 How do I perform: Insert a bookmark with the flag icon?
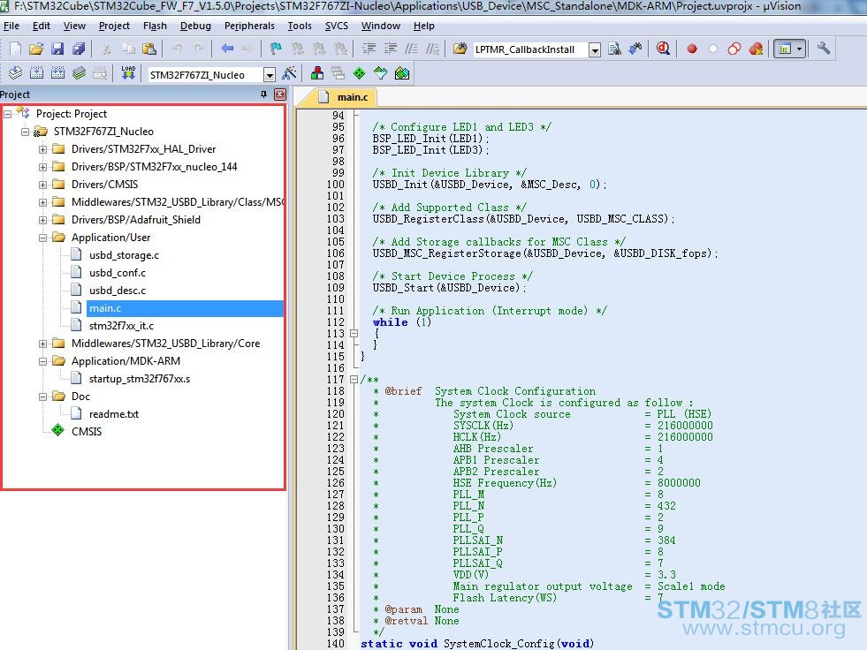(x=276, y=49)
